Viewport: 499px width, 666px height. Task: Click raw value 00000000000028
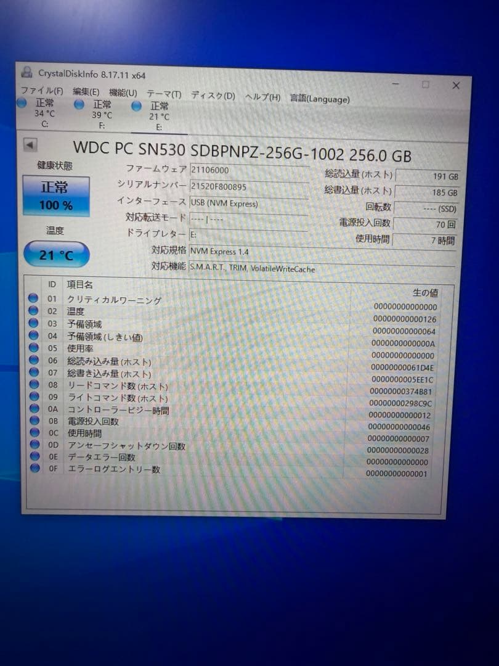[398, 451]
